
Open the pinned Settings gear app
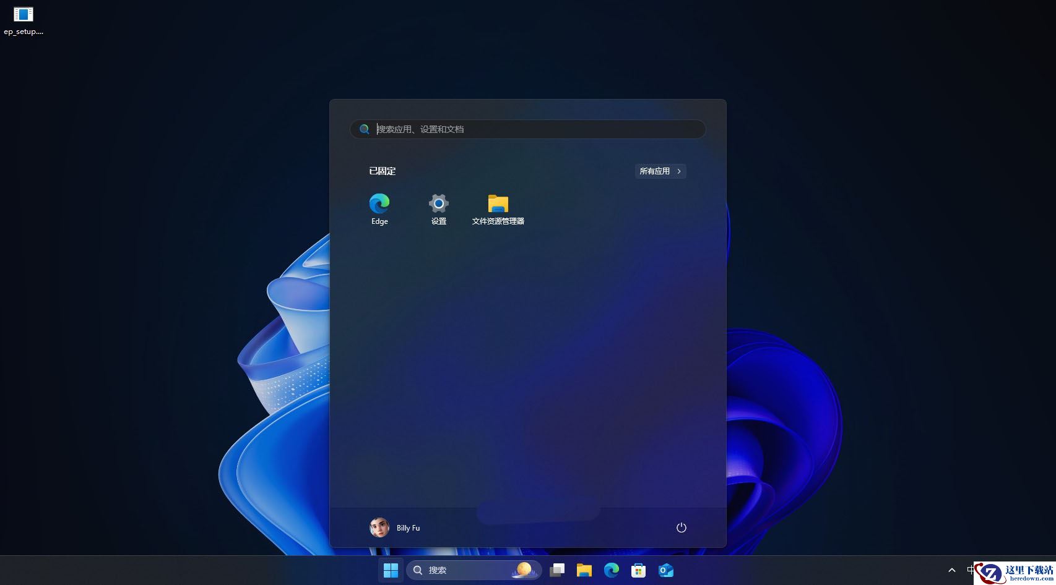(x=439, y=209)
